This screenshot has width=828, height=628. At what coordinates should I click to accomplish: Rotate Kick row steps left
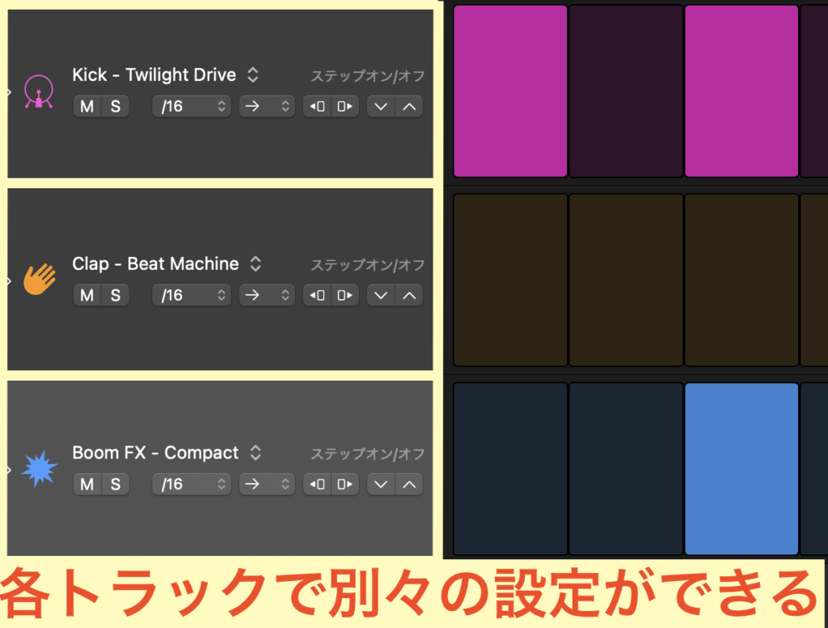point(317,107)
